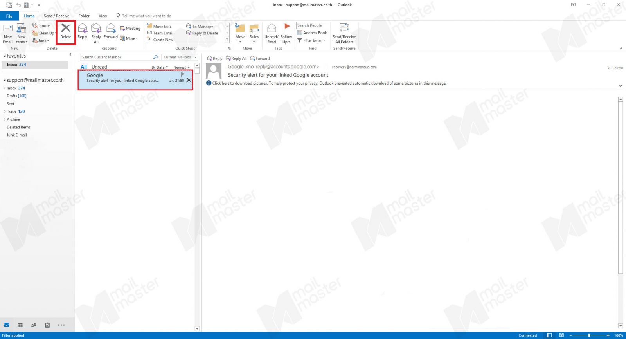Screen dimensions: 626x339
Task: Click the Meeting reply button
Action: pos(130,28)
